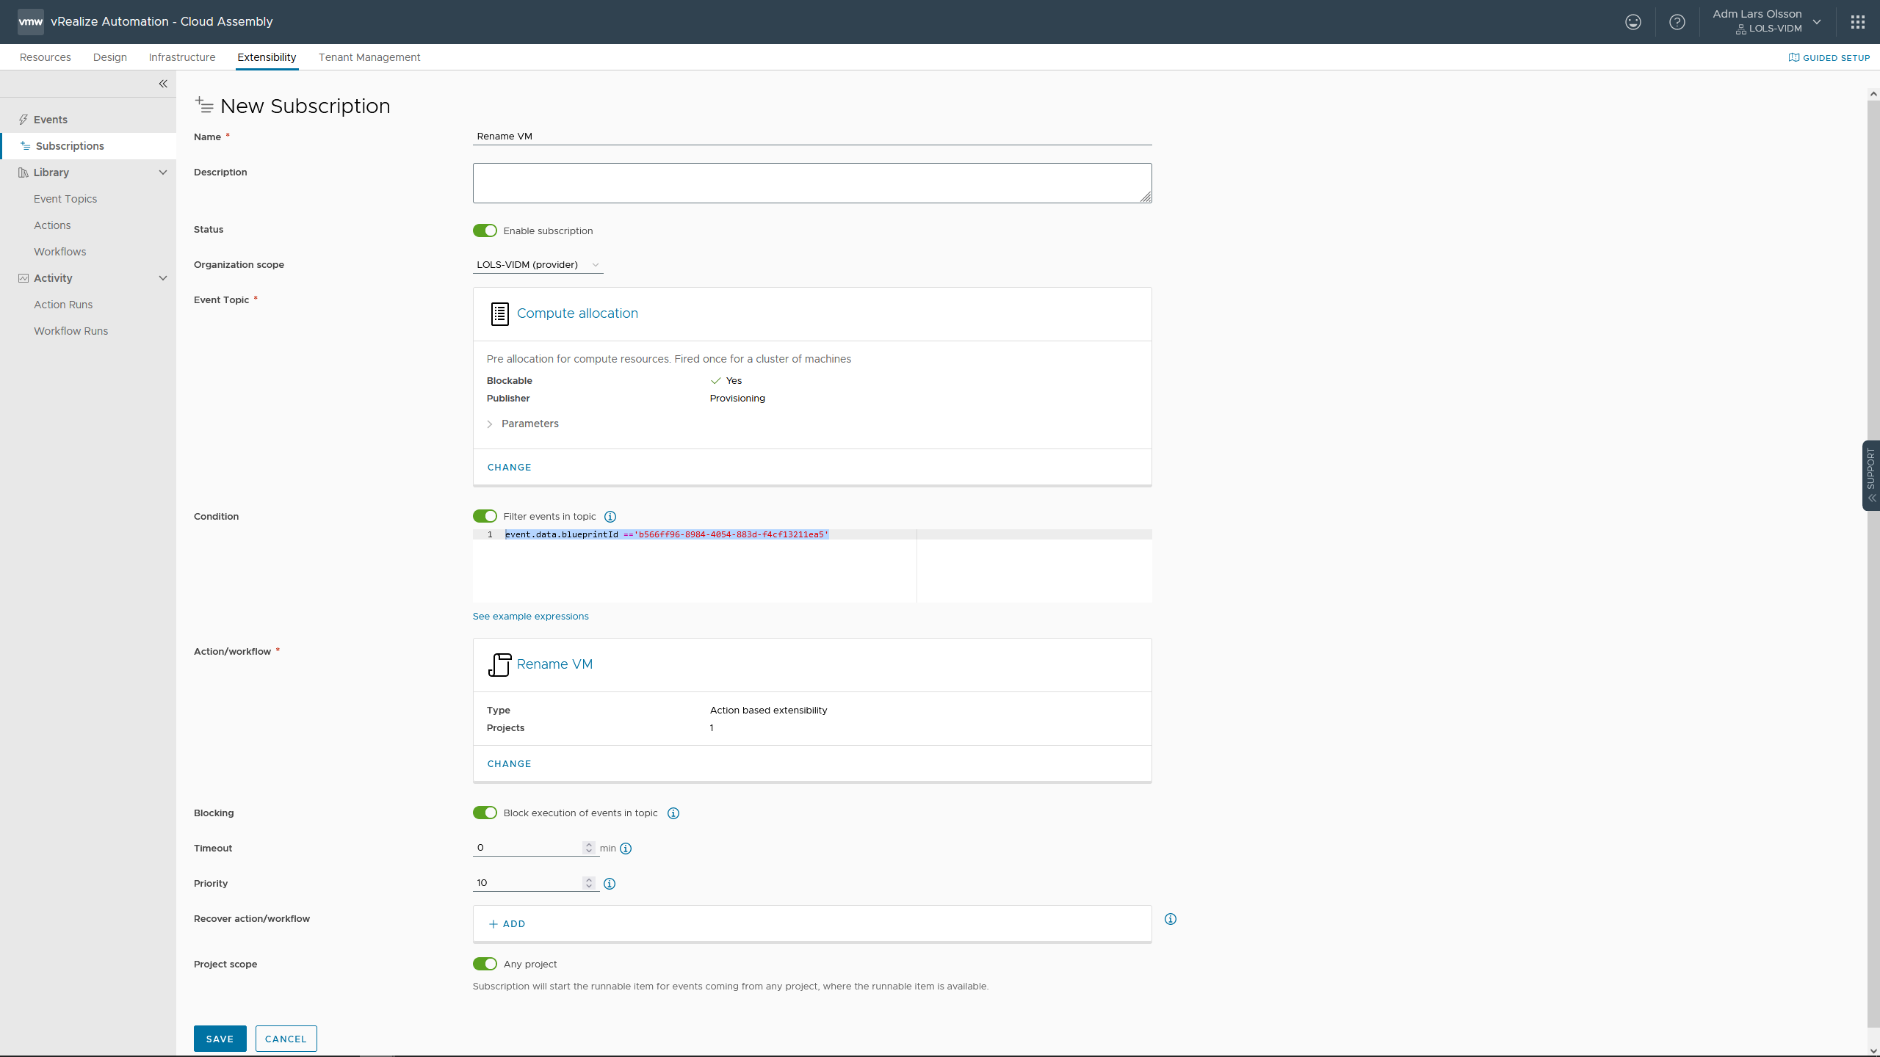The image size is (1880, 1057).
Task: Open the Support side panel tab
Action: [x=1870, y=475]
